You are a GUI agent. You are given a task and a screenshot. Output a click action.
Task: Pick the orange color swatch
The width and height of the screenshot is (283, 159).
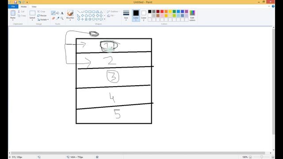click(166, 11)
